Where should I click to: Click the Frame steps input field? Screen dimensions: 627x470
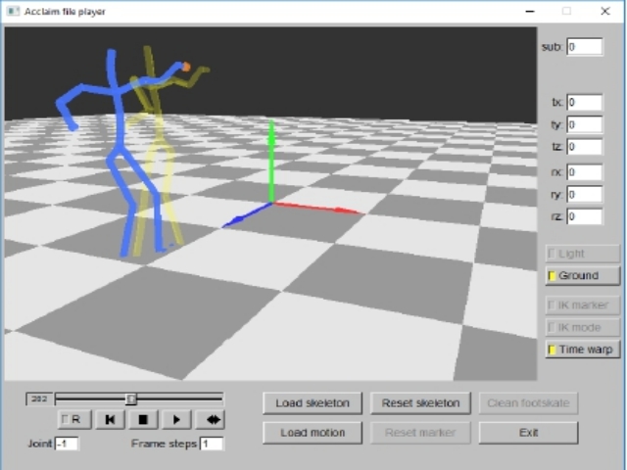pos(212,444)
